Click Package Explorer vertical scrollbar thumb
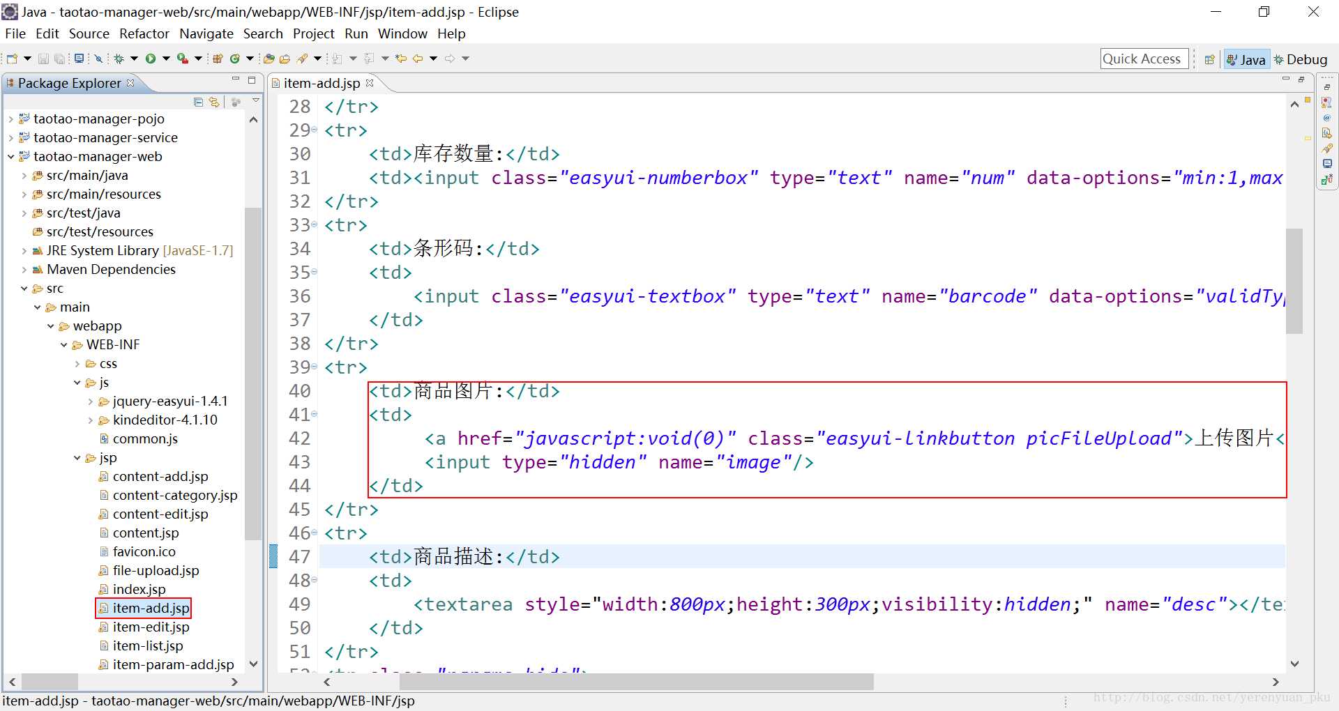The height and width of the screenshot is (711, 1339). coord(253,374)
